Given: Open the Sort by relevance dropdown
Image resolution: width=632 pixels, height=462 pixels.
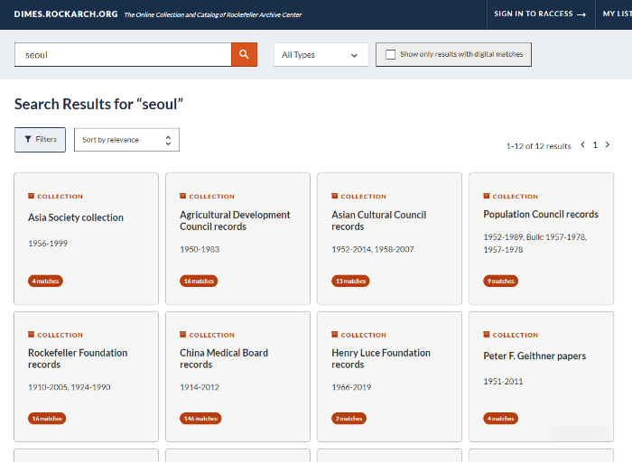Looking at the screenshot, I should pos(126,140).
